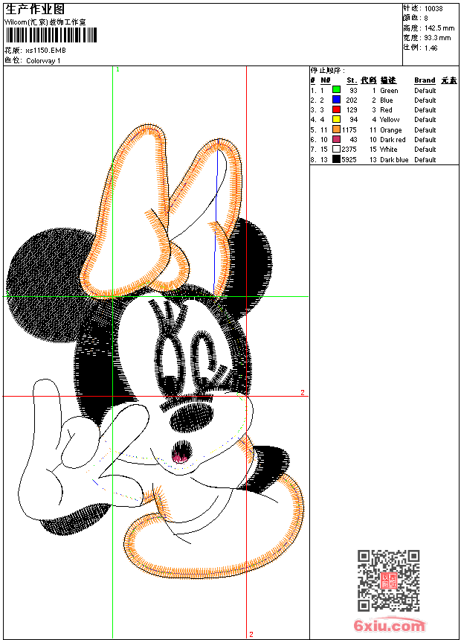Click the stitch count value '10038'
This screenshot has width=461, height=640.
point(433,9)
